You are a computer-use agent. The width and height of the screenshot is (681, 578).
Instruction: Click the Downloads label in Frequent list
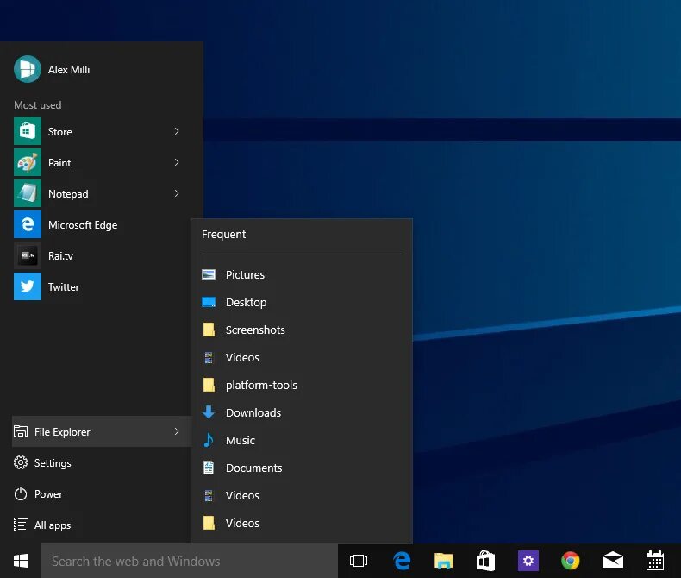253,412
